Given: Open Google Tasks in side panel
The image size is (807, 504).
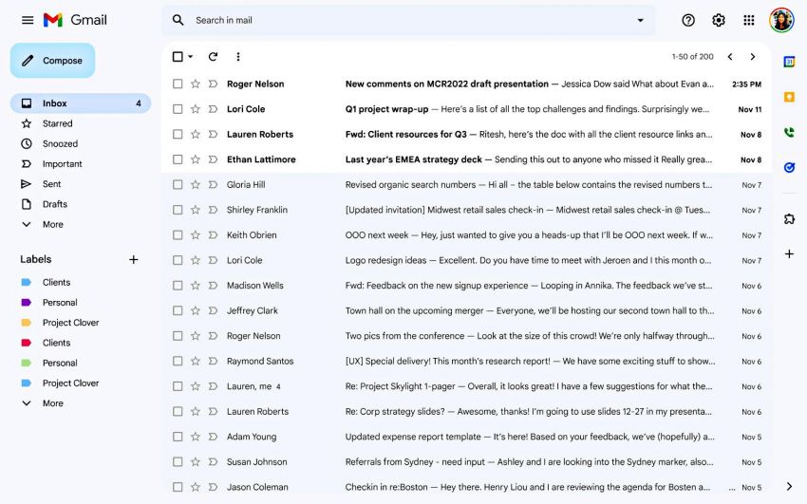Looking at the screenshot, I should 788,167.
